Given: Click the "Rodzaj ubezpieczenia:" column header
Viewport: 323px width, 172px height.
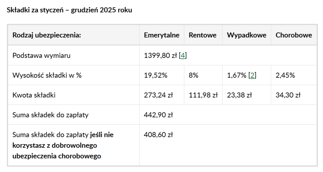Looking at the screenshot, I should click(46, 35).
